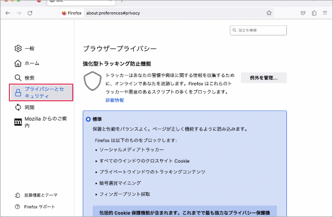The height and width of the screenshot is (217, 333).
Task: Reload the page
Action: click(x=30, y=13)
